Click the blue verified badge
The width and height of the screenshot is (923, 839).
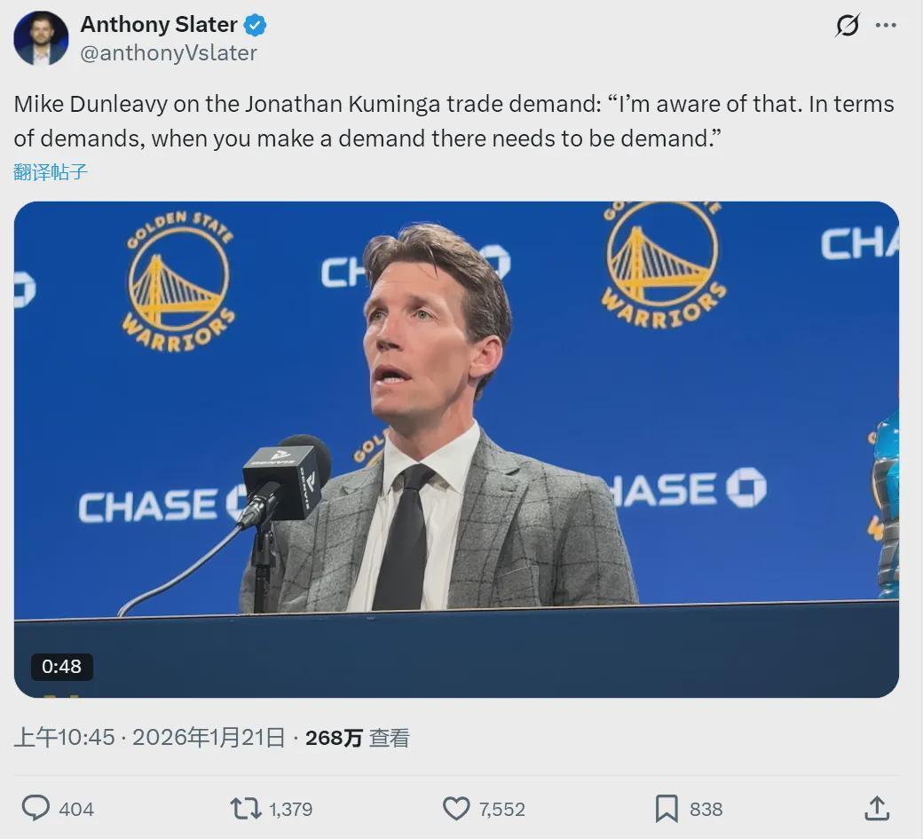tap(256, 26)
